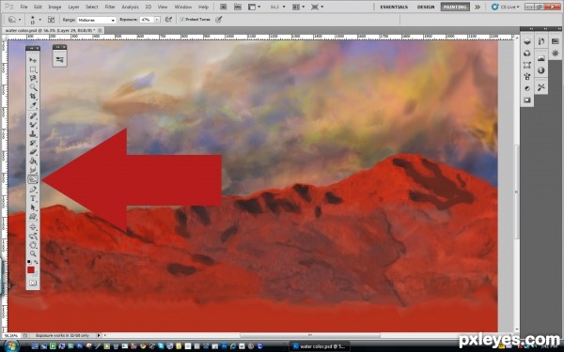564x352 pixels.
Task: Open the Styles panel icon
Action: pyautogui.click(x=556, y=54)
